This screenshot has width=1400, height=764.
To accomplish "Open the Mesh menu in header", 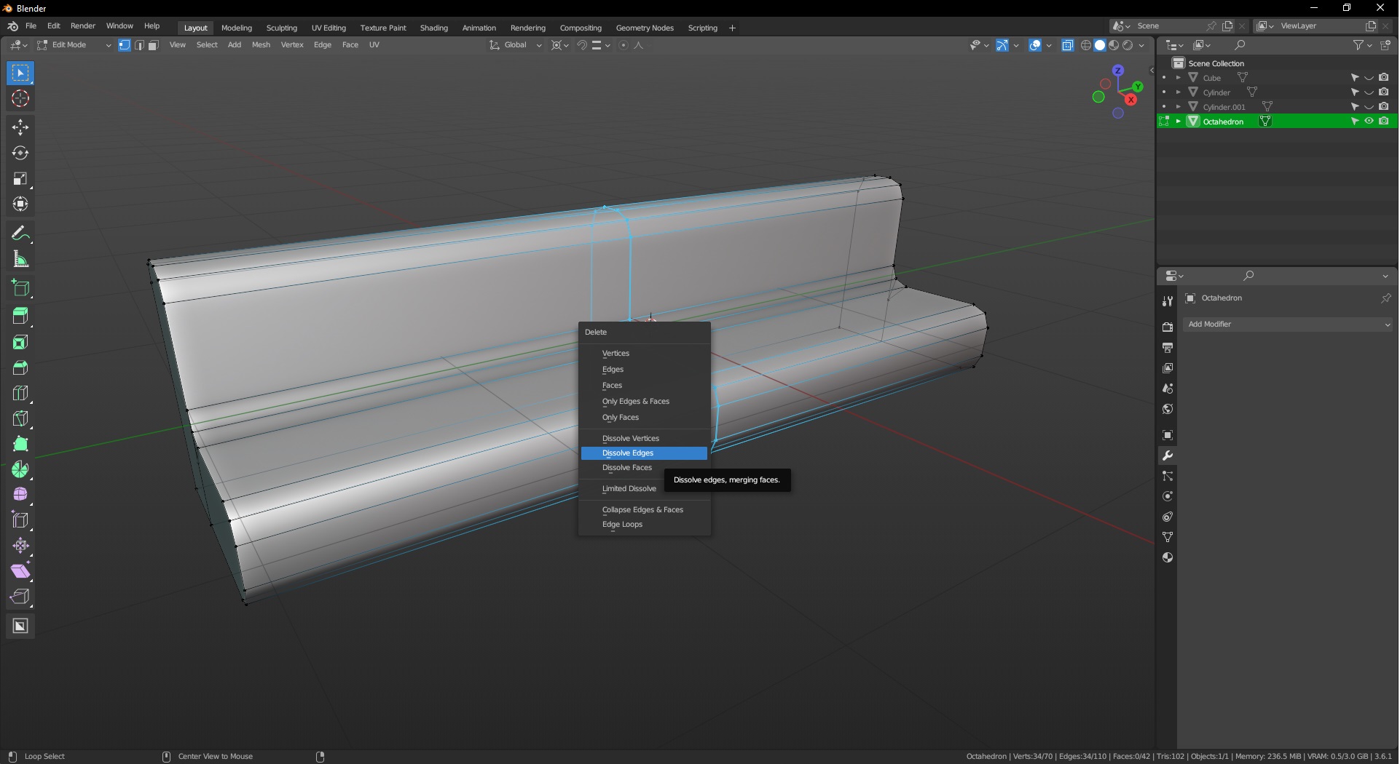I will pyautogui.click(x=261, y=45).
